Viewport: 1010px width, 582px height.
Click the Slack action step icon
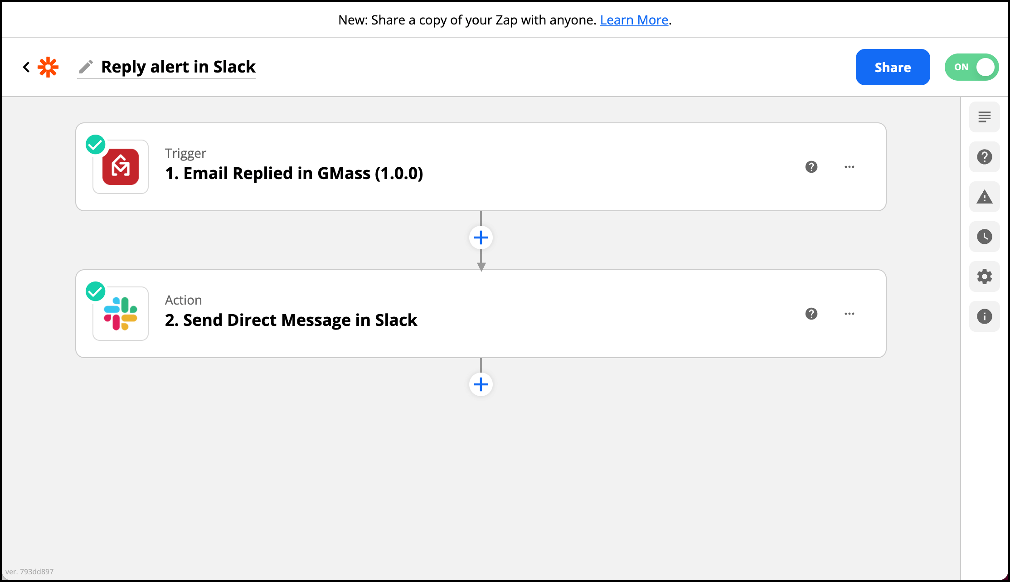(121, 314)
